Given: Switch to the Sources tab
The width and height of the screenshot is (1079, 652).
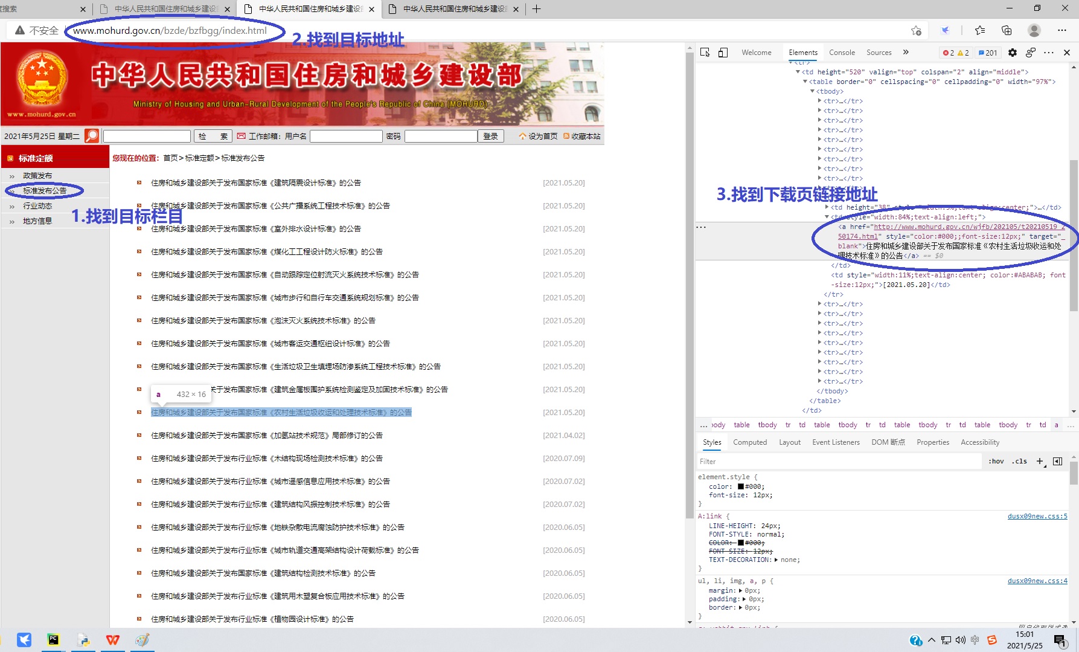Looking at the screenshot, I should 879,53.
